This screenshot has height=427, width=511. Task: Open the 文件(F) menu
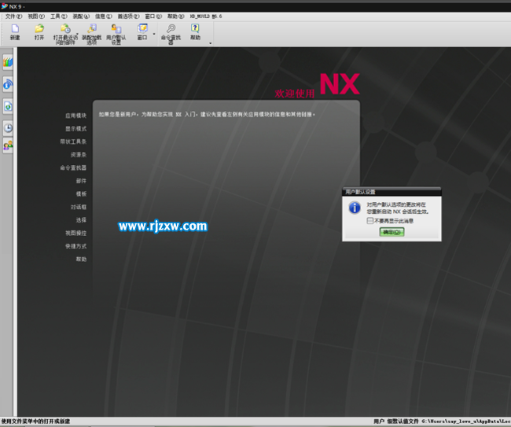[13, 17]
